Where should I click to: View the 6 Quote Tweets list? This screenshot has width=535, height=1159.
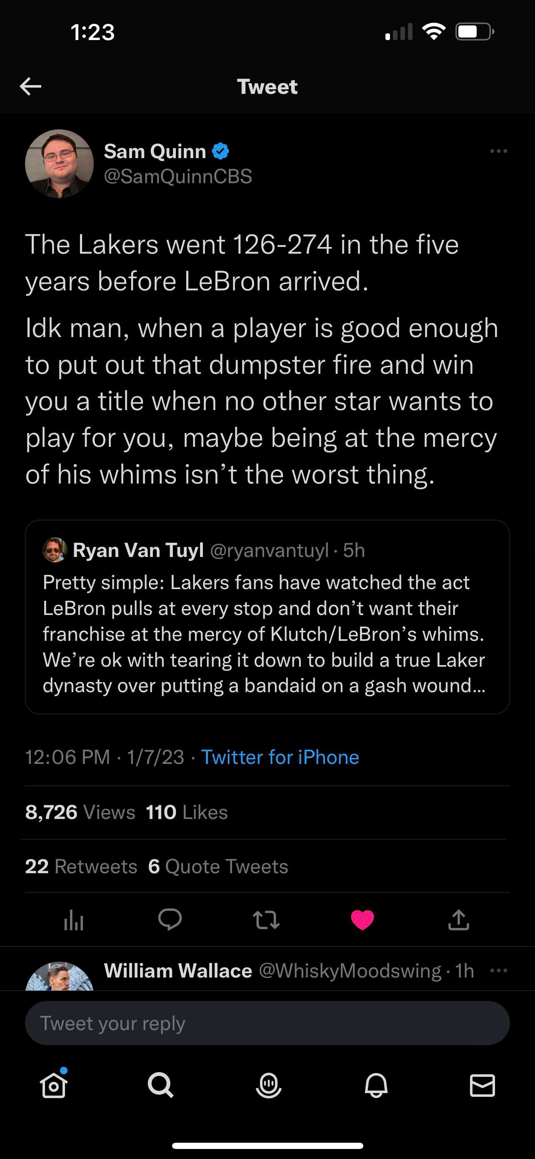218,866
